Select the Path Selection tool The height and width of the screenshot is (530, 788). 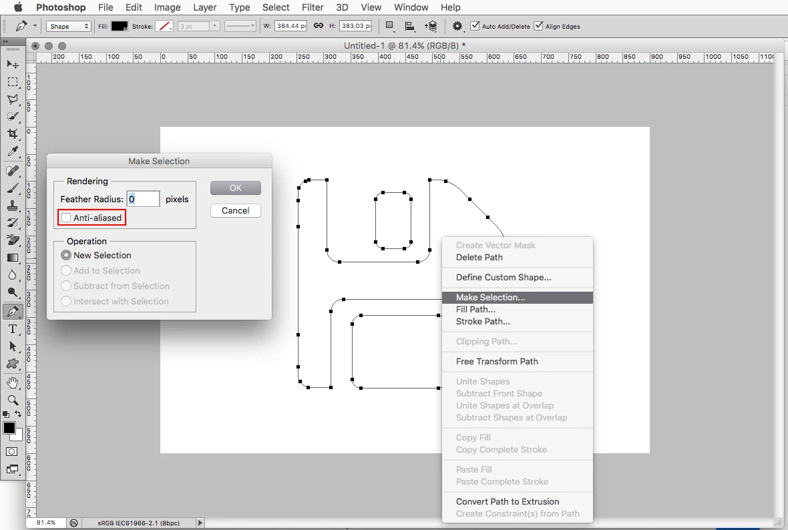[x=13, y=346]
